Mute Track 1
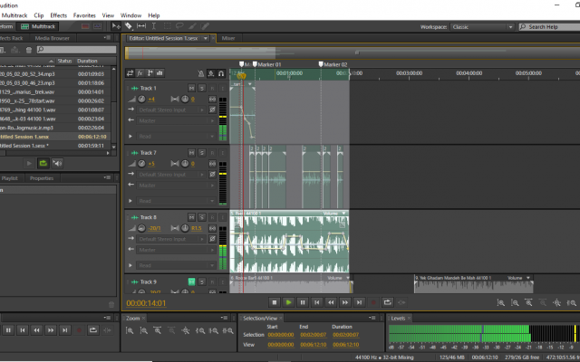This screenshot has width=580, height=362. 191,89
